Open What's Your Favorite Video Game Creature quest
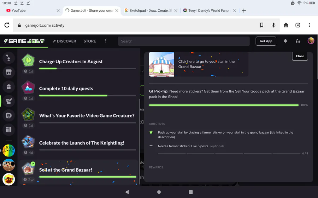 79,118
